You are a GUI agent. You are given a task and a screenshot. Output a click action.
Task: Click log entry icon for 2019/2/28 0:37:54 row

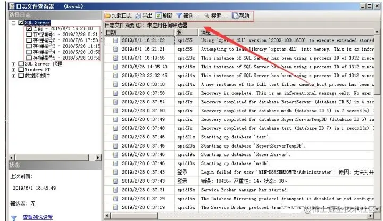(115, 102)
